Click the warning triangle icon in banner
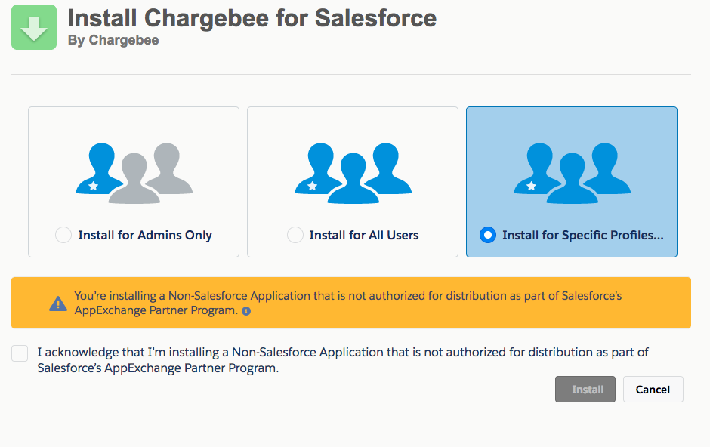 58,304
